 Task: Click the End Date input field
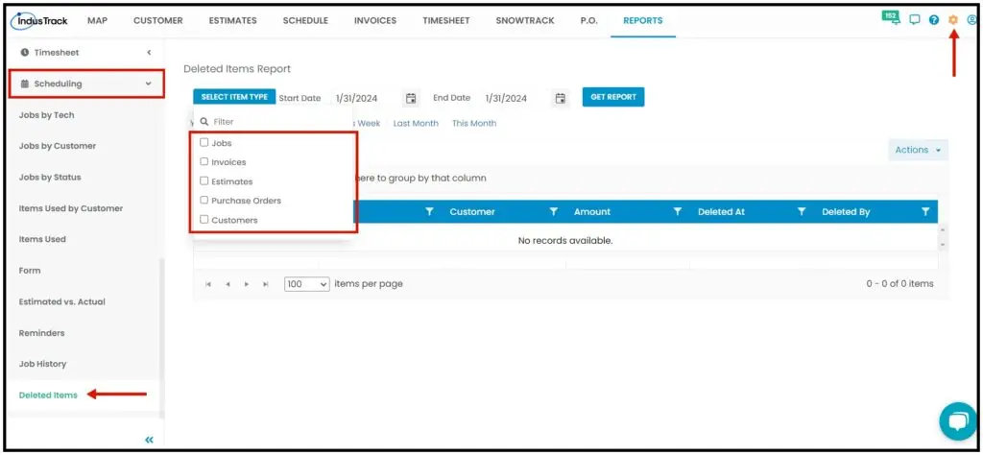(x=515, y=99)
